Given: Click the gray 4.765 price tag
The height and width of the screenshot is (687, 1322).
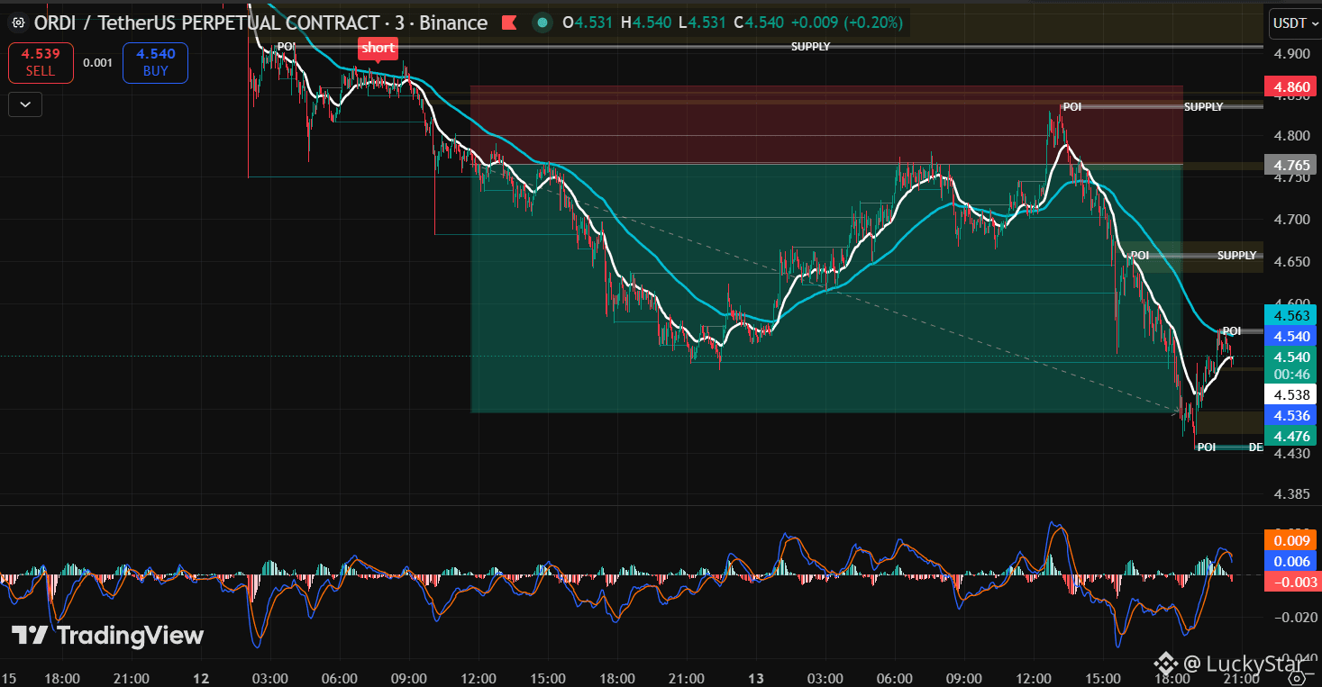Looking at the screenshot, I should 1290,165.
